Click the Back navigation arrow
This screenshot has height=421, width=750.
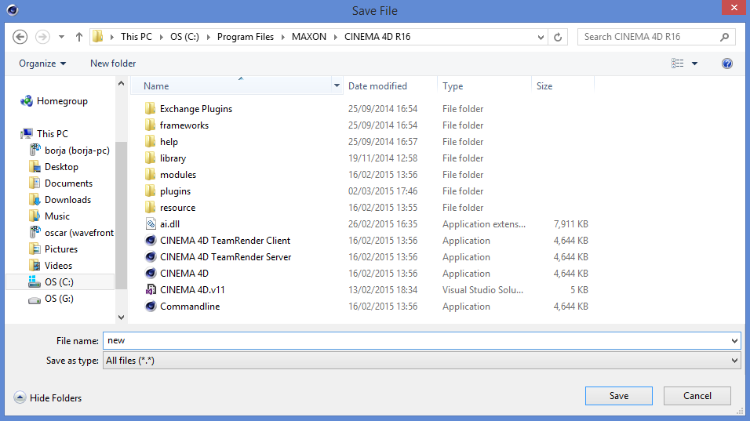20,37
